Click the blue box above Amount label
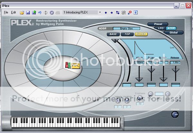Image resolution: width=193 pixels, height=133 pixels. tap(127, 85)
